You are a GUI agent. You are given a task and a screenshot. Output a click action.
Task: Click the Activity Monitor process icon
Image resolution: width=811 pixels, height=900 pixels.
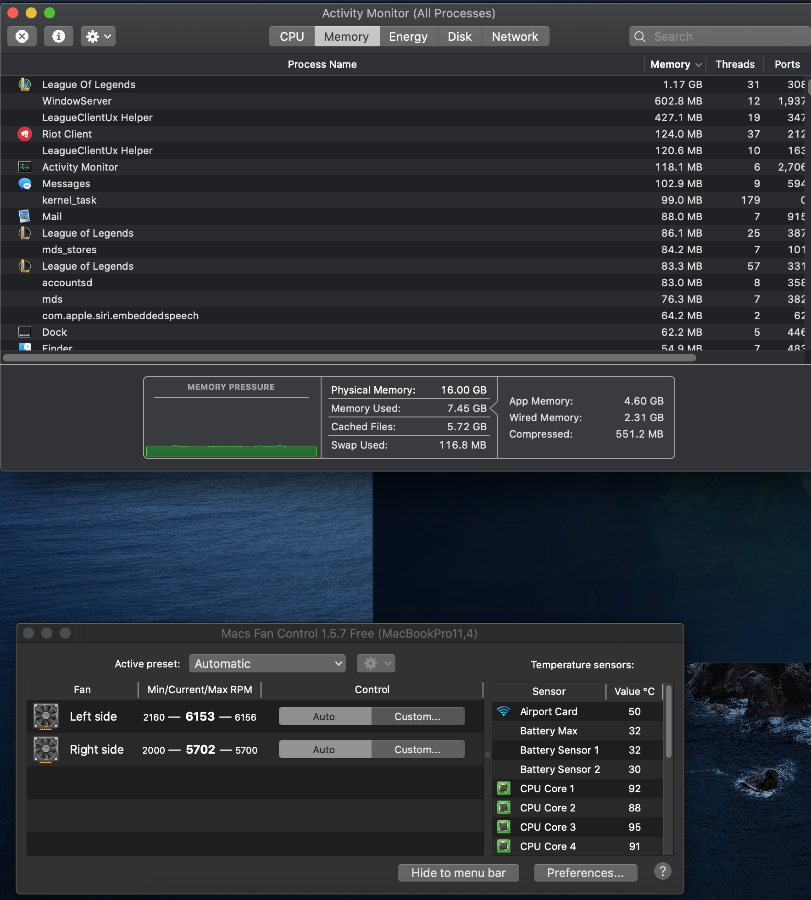point(25,167)
